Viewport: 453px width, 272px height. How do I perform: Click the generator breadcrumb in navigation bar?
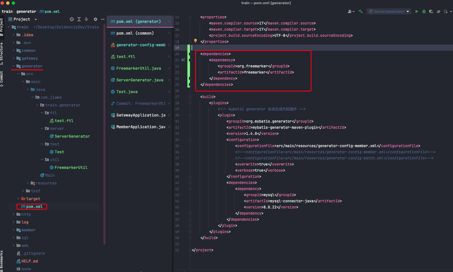[26, 11]
